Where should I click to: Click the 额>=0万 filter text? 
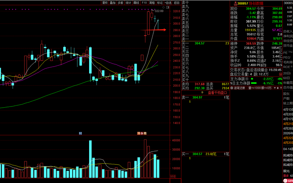[267, 88]
